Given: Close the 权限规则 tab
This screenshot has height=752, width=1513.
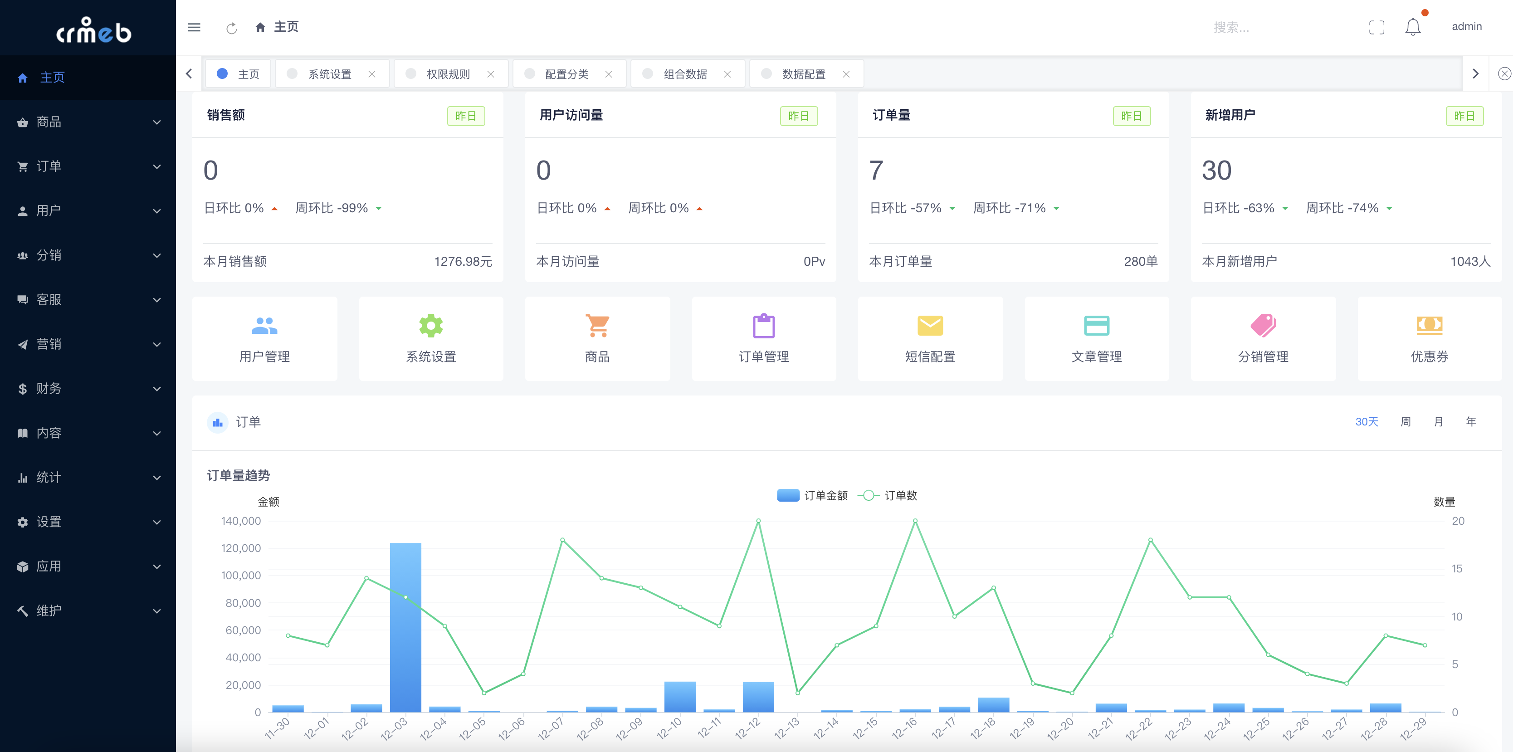Looking at the screenshot, I should click(490, 74).
